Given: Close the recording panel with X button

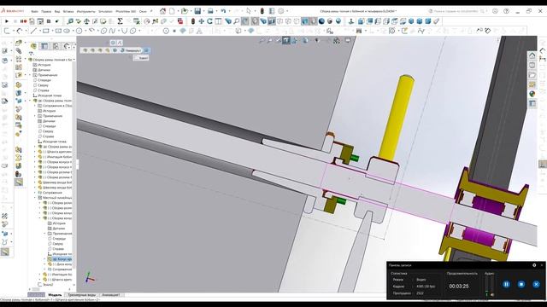Looking at the screenshot, I should 536,284.
